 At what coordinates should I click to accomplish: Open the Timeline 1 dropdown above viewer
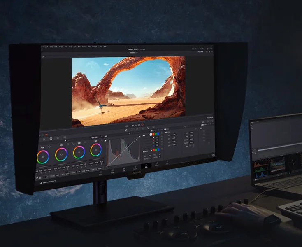pyautogui.click(x=132, y=53)
